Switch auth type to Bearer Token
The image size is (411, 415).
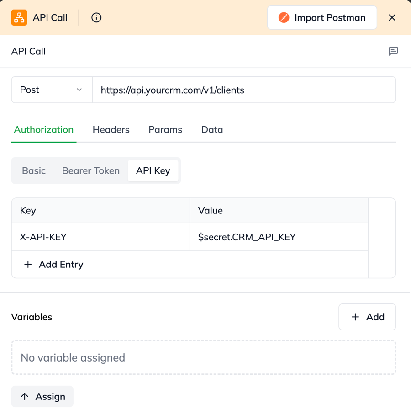pyautogui.click(x=91, y=171)
